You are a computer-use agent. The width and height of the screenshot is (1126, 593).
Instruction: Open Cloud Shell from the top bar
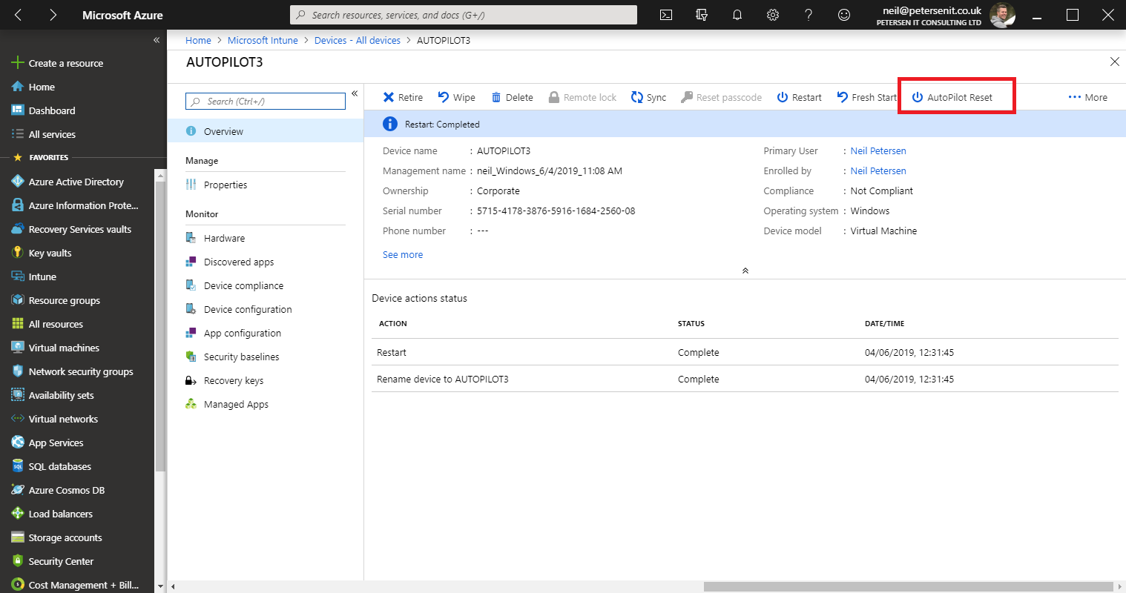(666, 15)
